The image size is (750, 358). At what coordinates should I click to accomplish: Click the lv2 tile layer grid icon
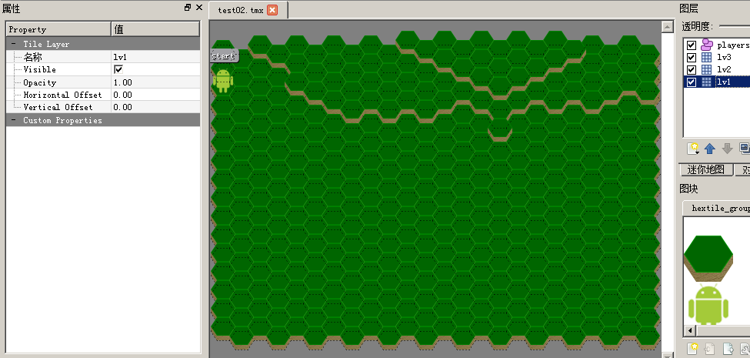tap(706, 70)
